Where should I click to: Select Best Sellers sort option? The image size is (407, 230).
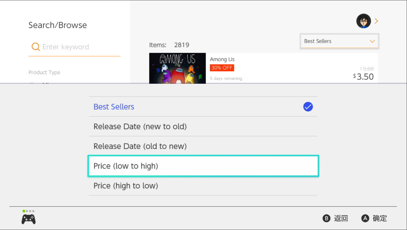pyautogui.click(x=114, y=107)
